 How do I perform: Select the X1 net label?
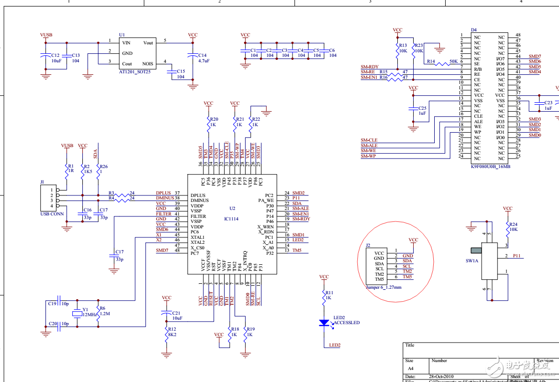159,234
